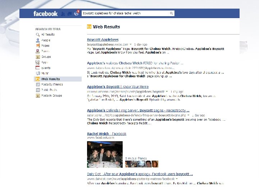The height and width of the screenshot is (194, 259).
Task: Click the Events calendar icon
Action: click(38, 68)
